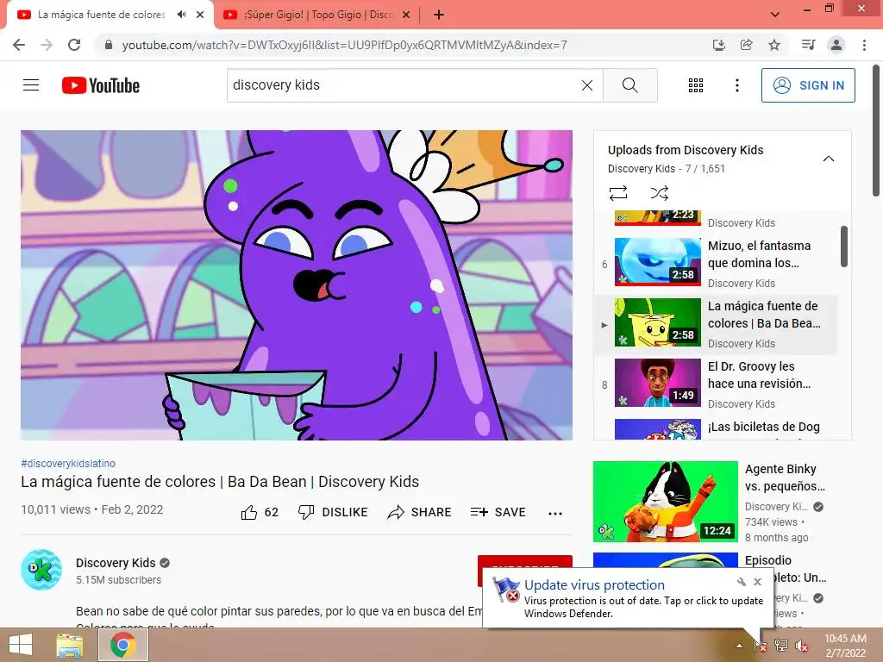Screen dimensions: 883x662
Task: Open YouTube apps grid icon
Action: pyautogui.click(x=696, y=85)
